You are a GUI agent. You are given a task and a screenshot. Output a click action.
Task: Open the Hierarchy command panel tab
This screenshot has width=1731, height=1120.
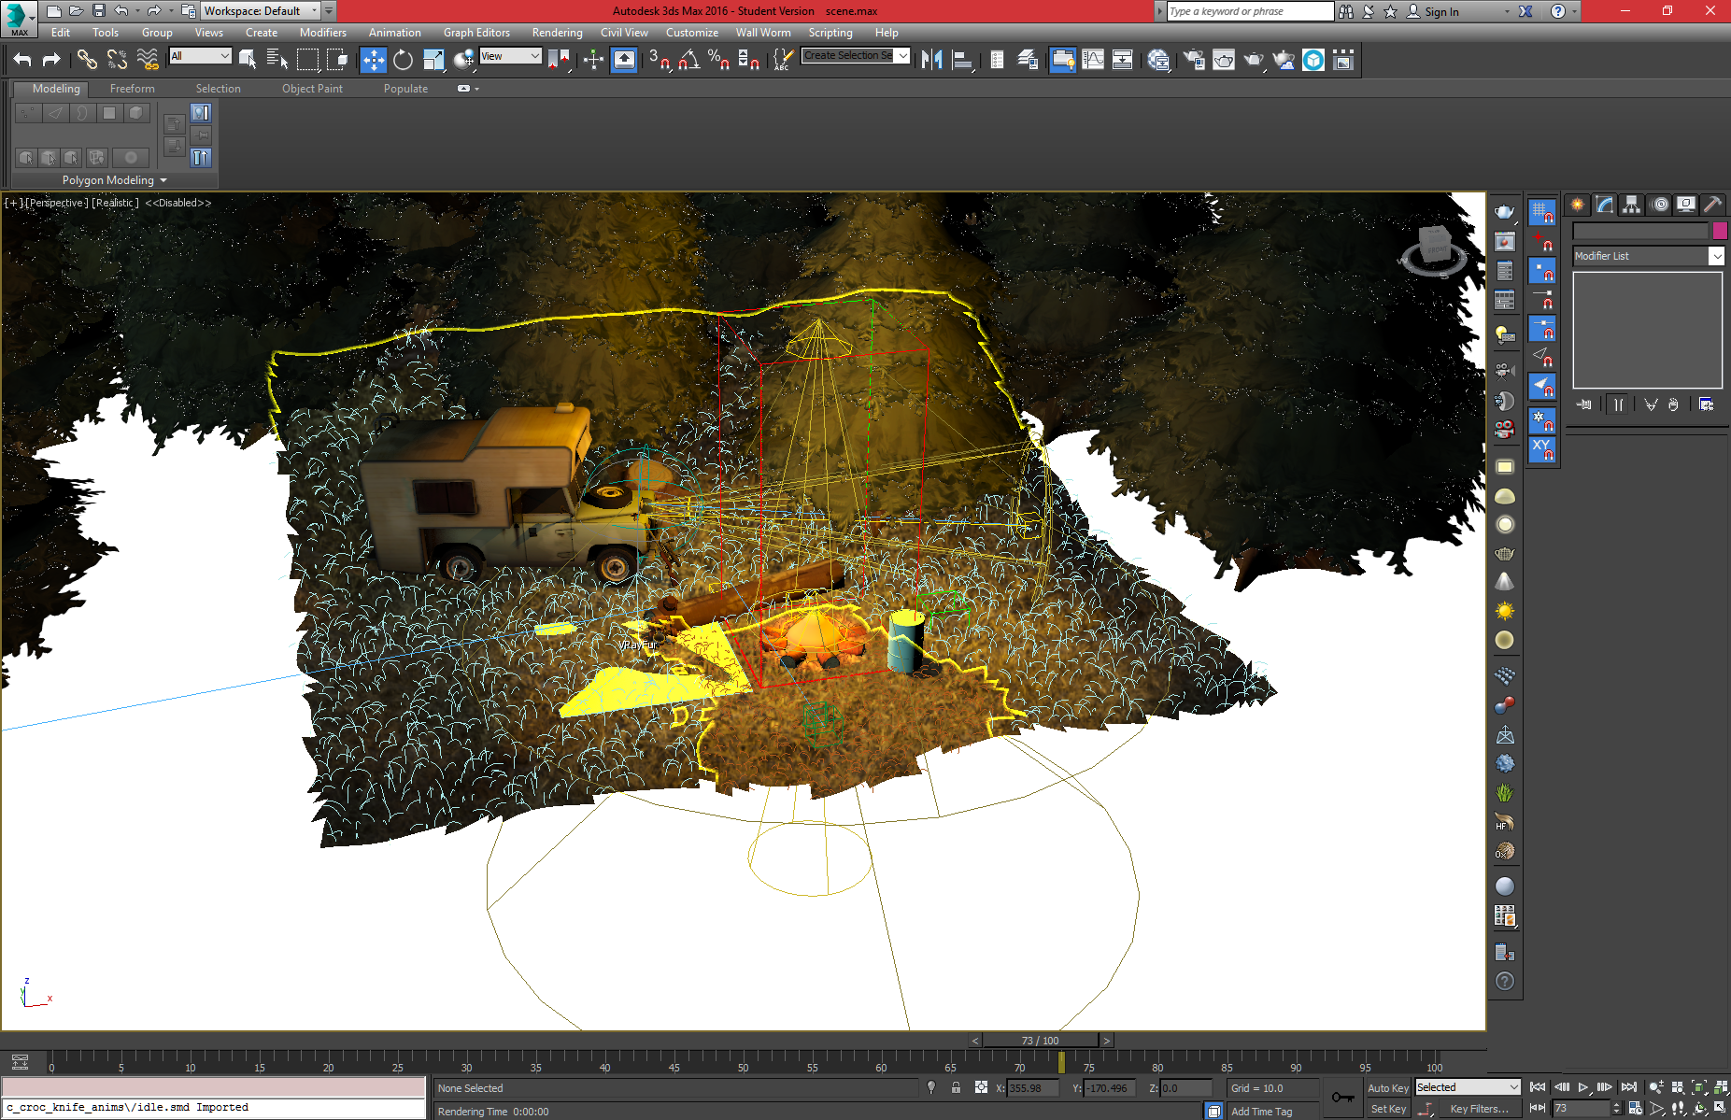(1631, 205)
